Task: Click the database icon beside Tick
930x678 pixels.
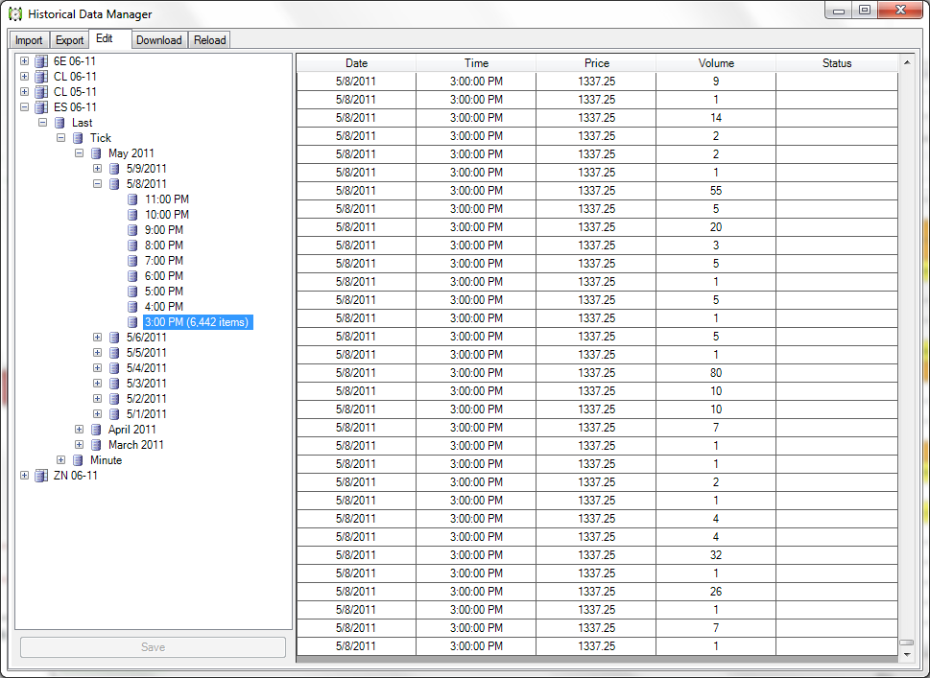Action: 78,138
